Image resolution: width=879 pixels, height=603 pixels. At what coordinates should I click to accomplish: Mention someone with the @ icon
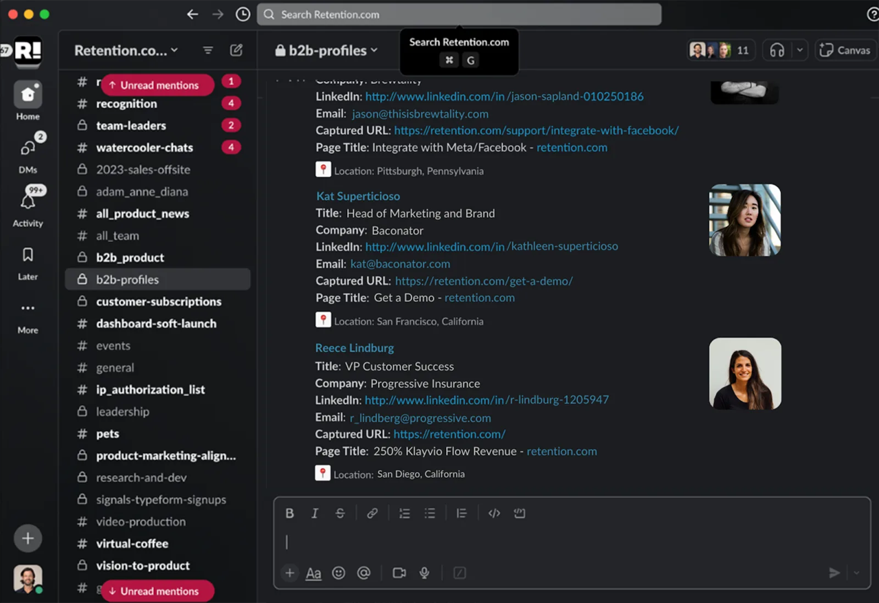click(x=364, y=573)
